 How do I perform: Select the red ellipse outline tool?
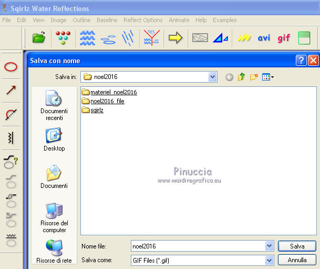click(11, 67)
